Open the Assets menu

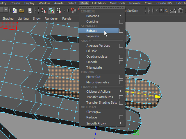click(x=59, y=3)
